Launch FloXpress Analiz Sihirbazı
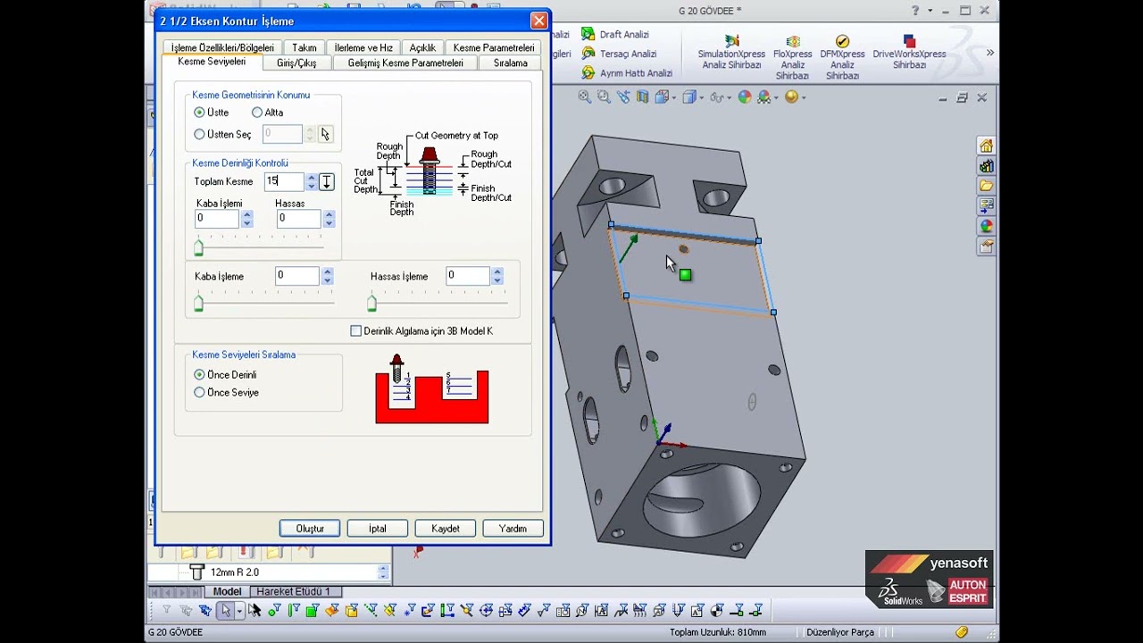 tap(792, 58)
